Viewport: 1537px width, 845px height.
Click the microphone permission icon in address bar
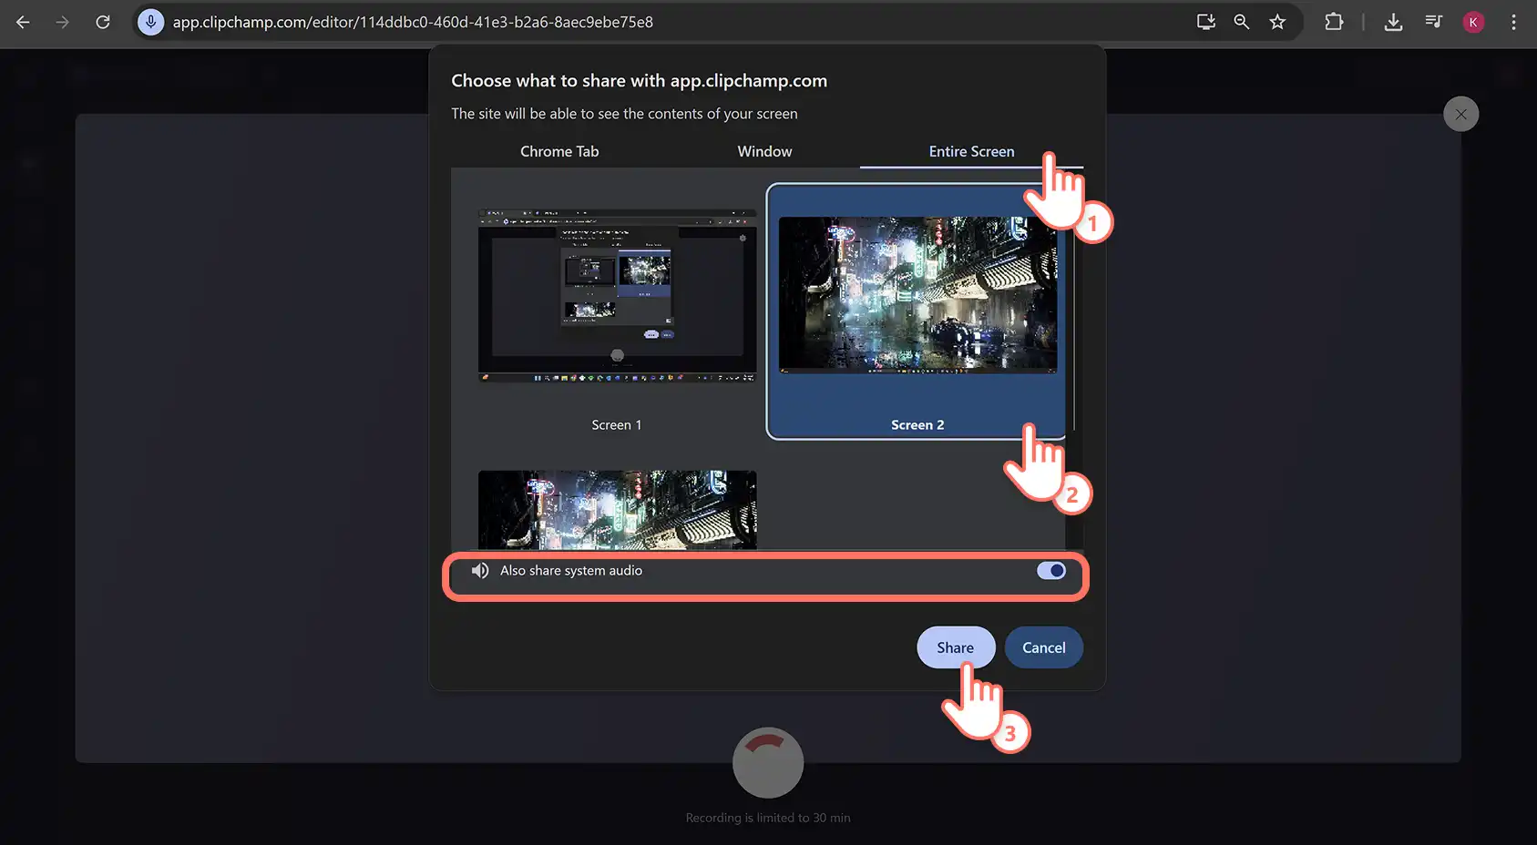tap(151, 22)
